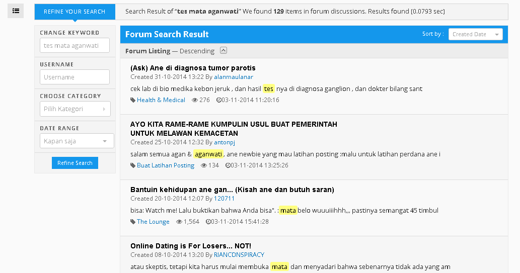Click 'Created 08-10-2014 13:20' text
Image resolution: width=520 pixels, height=273 pixels.
coord(167,255)
